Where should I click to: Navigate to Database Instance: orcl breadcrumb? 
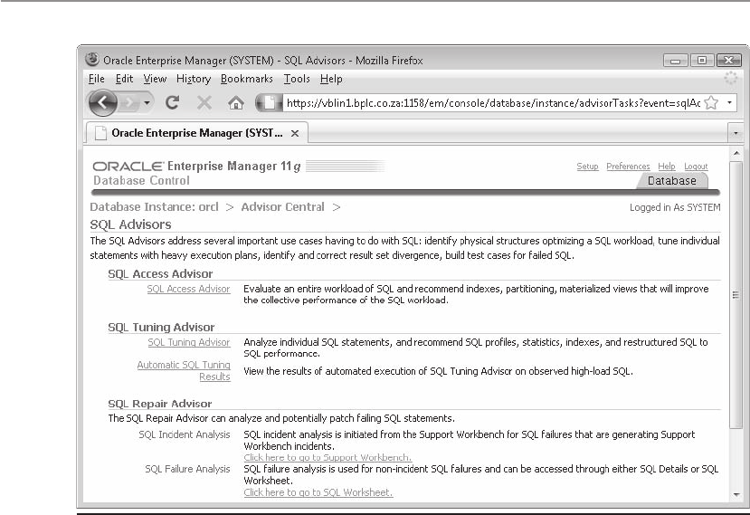(x=154, y=206)
